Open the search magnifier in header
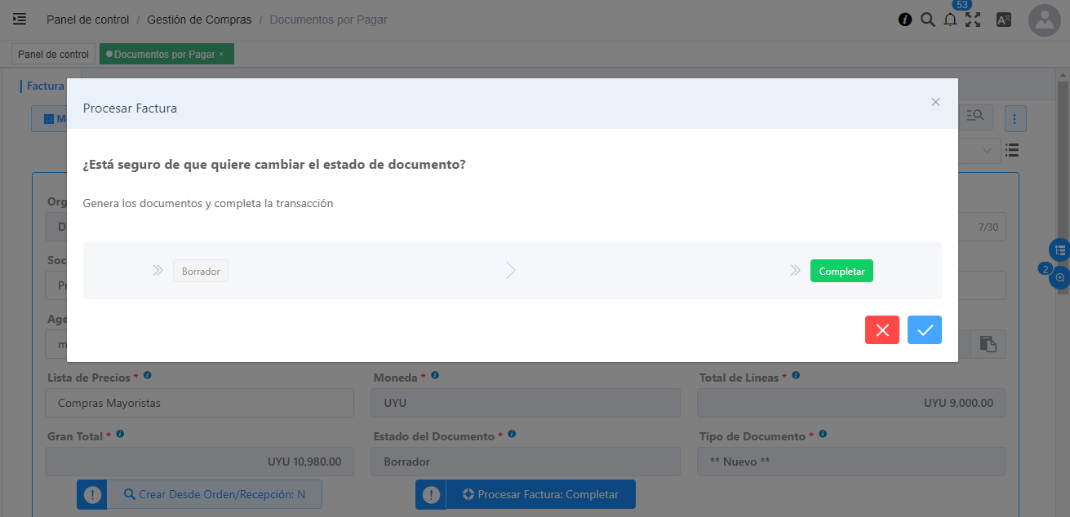Image resolution: width=1070 pixels, height=517 pixels. pyautogui.click(x=927, y=20)
